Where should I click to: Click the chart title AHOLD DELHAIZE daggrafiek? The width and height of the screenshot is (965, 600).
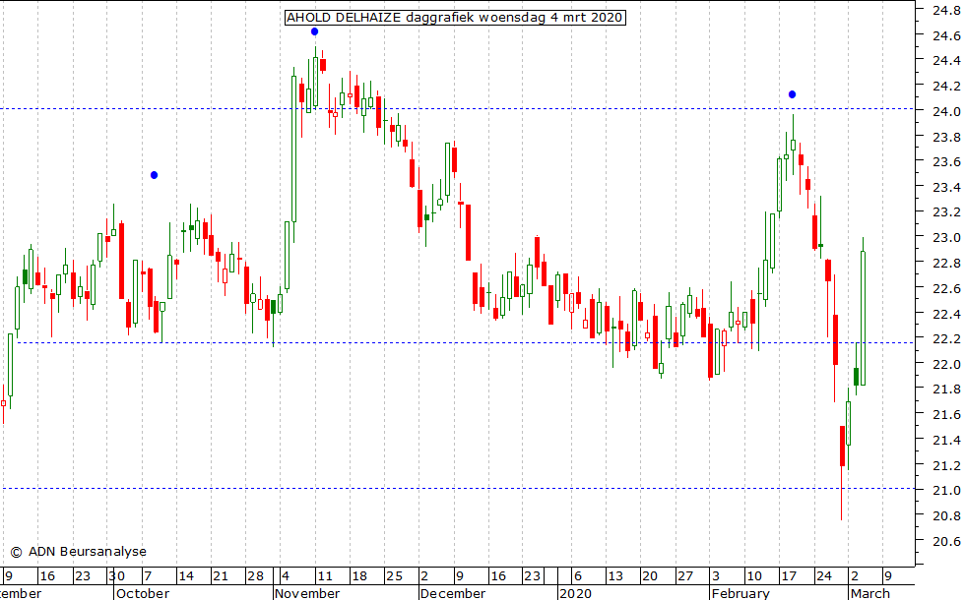tap(455, 18)
